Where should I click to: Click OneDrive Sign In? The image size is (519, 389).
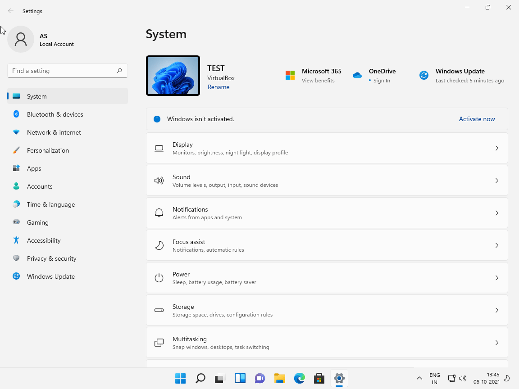(x=382, y=81)
